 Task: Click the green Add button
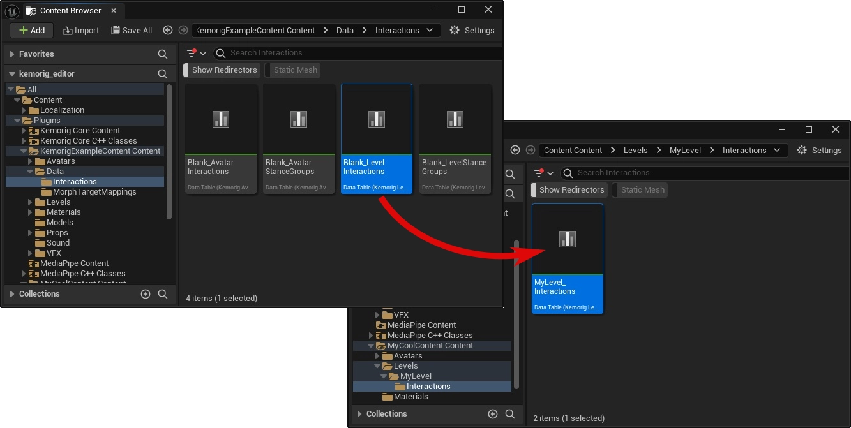tap(31, 30)
